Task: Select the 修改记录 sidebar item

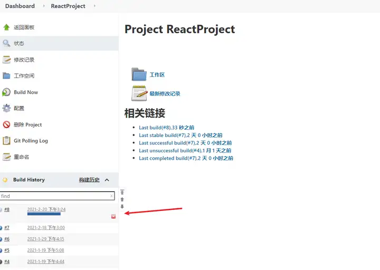Action: (24, 60)
